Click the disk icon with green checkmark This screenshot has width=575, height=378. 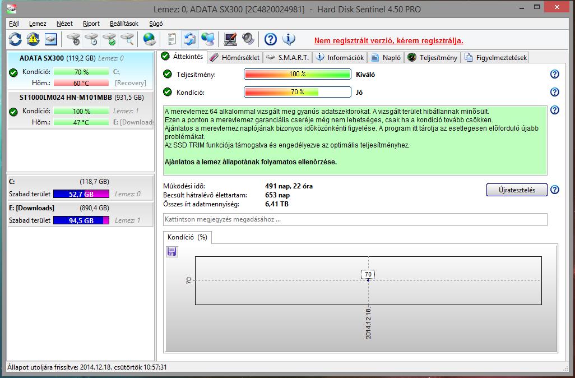[x=109, y=39]
